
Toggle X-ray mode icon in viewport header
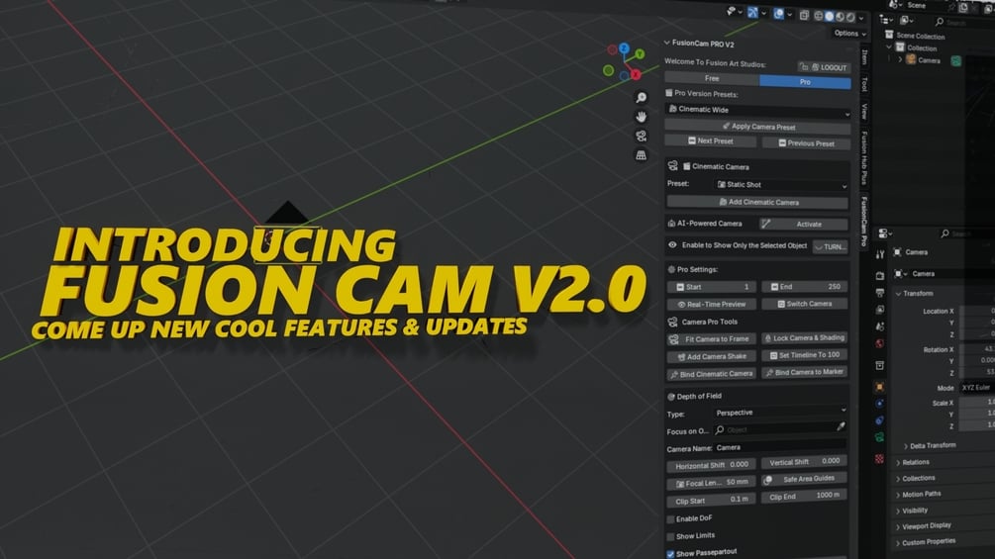[804, 15]
